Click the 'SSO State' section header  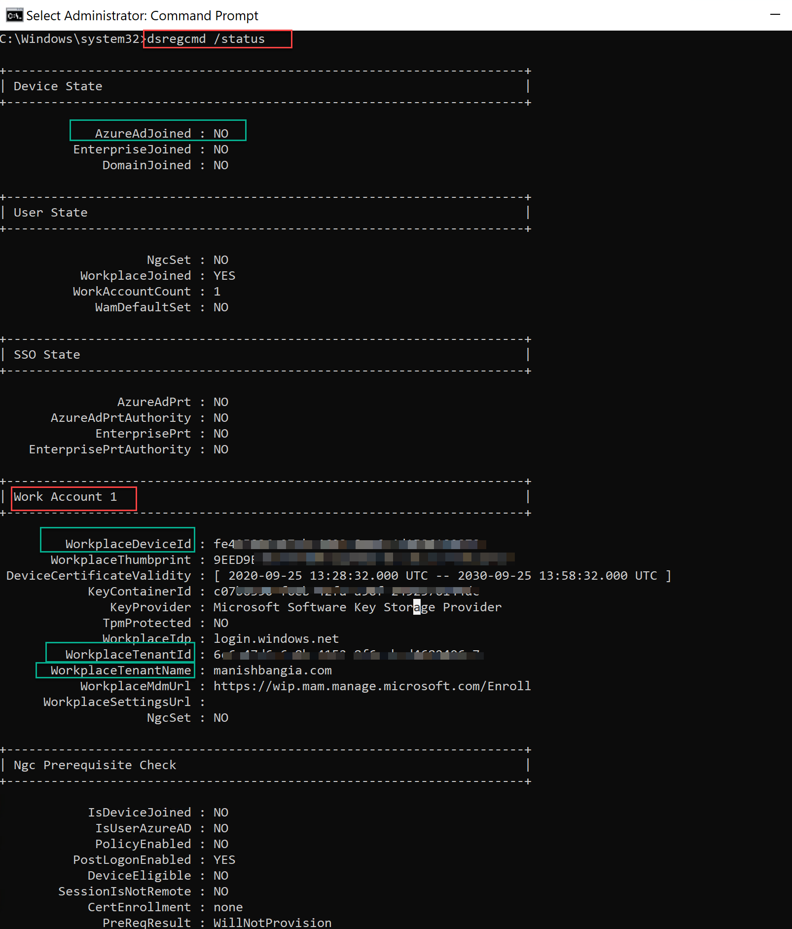pos(47,355)
